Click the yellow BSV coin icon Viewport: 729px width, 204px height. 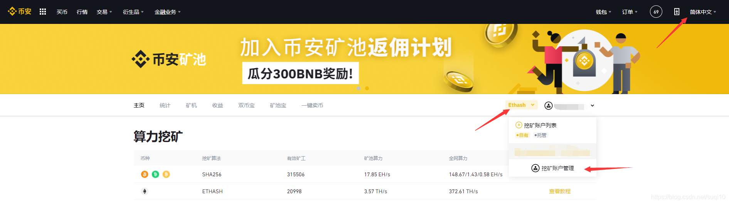point(166,174)
